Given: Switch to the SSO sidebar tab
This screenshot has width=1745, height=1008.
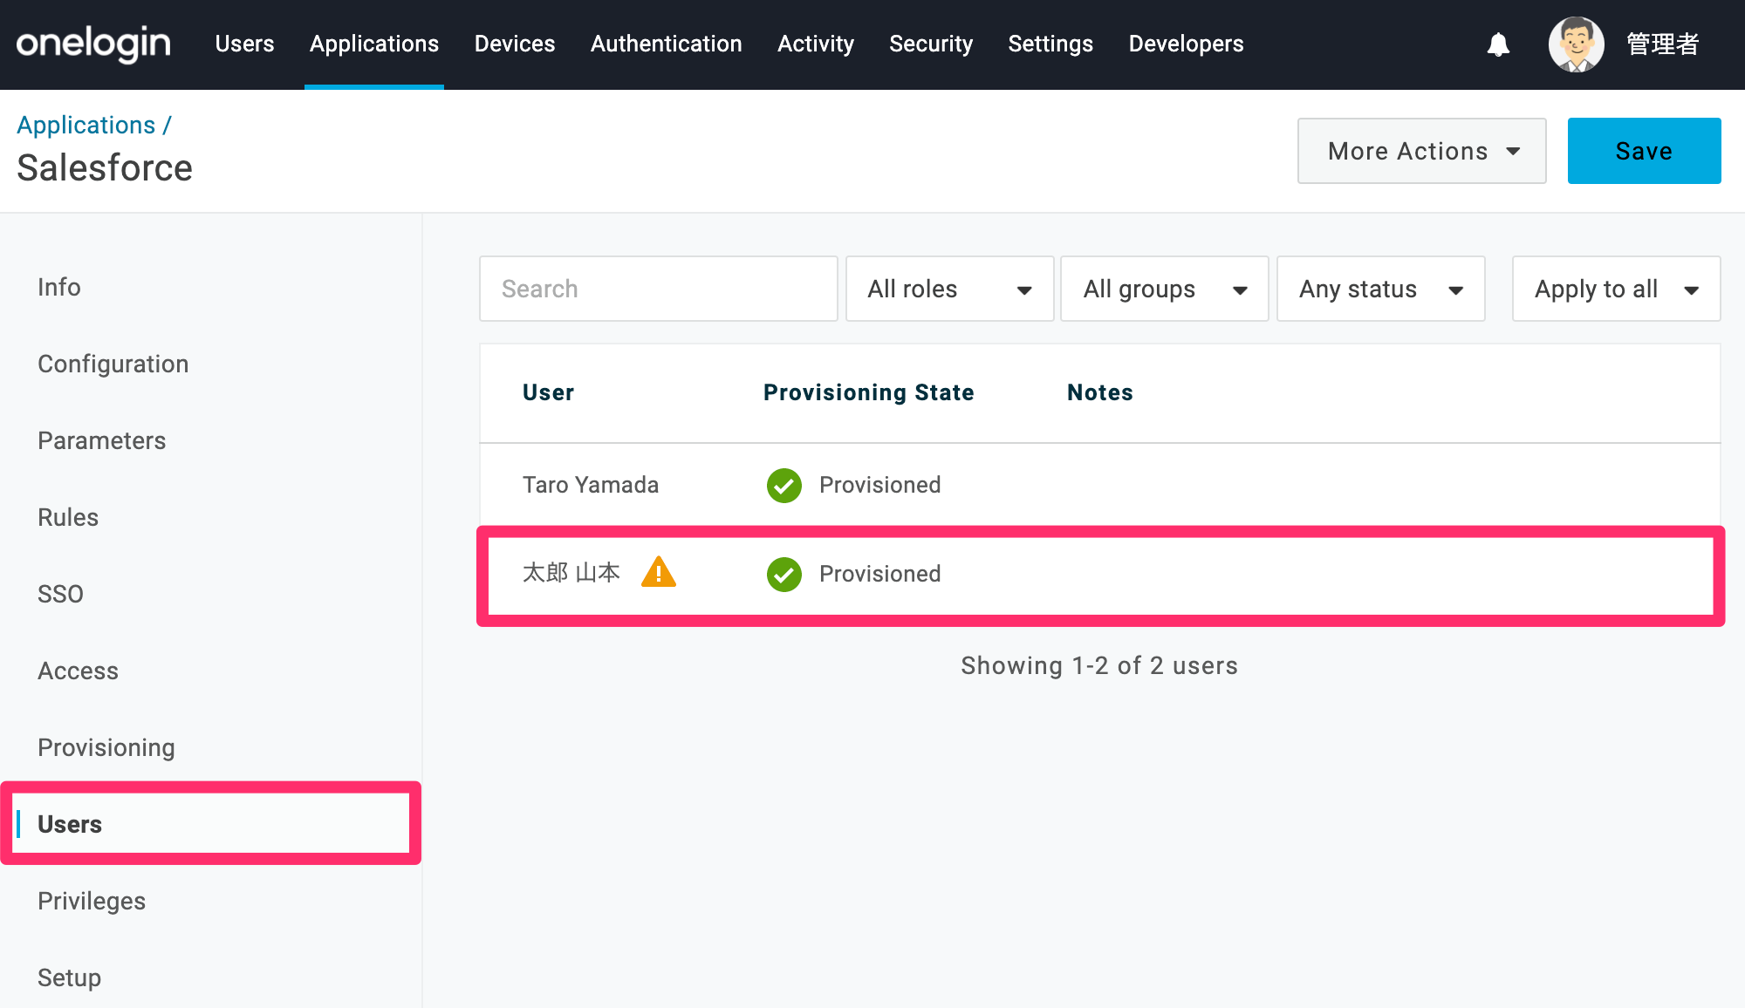Looking at the screenshot, I should point(61,594).
